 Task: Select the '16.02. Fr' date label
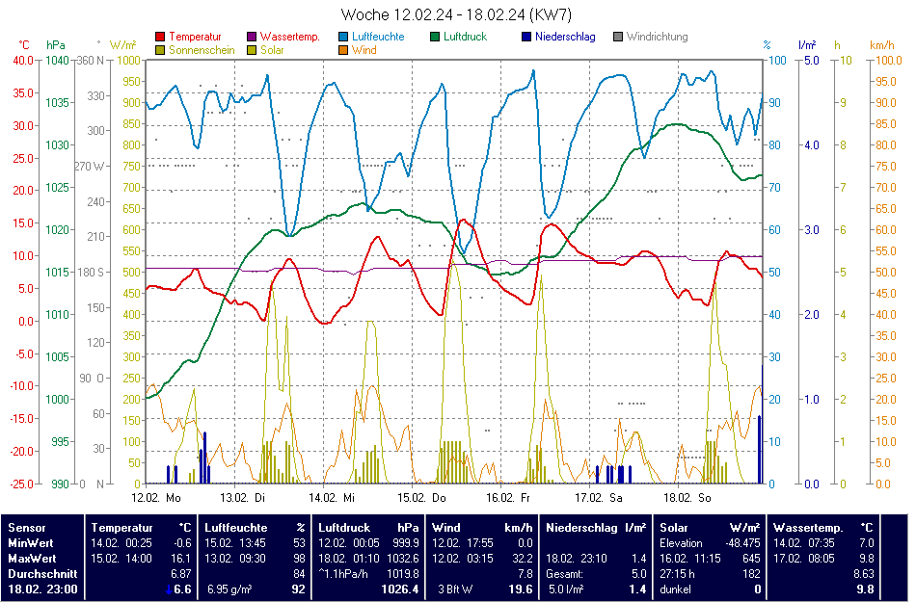(507, 498)
